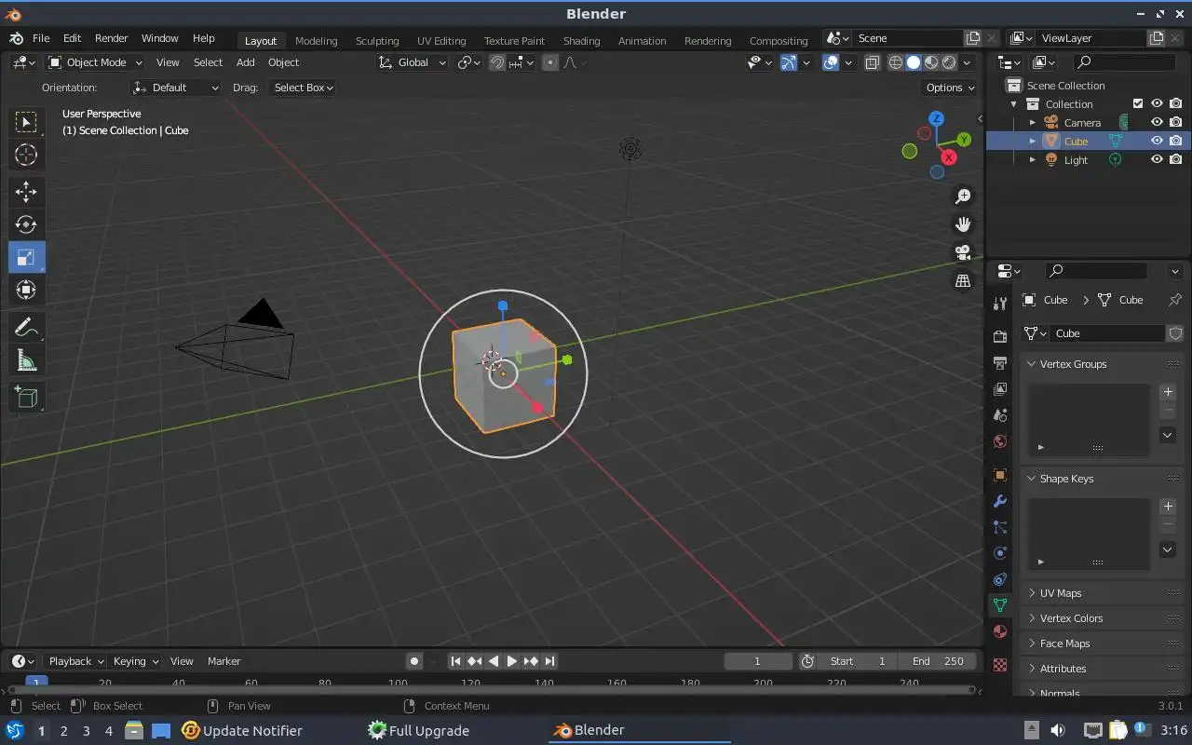
Task: Add a new vertex group
Action: pos(1168,392)
